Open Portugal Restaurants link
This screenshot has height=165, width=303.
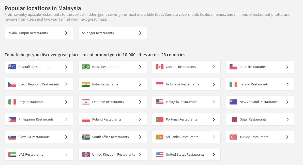(186, 119)
